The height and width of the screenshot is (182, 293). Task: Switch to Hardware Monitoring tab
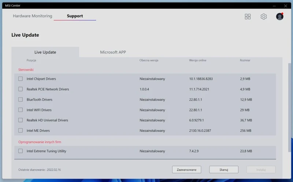(33, 16)
